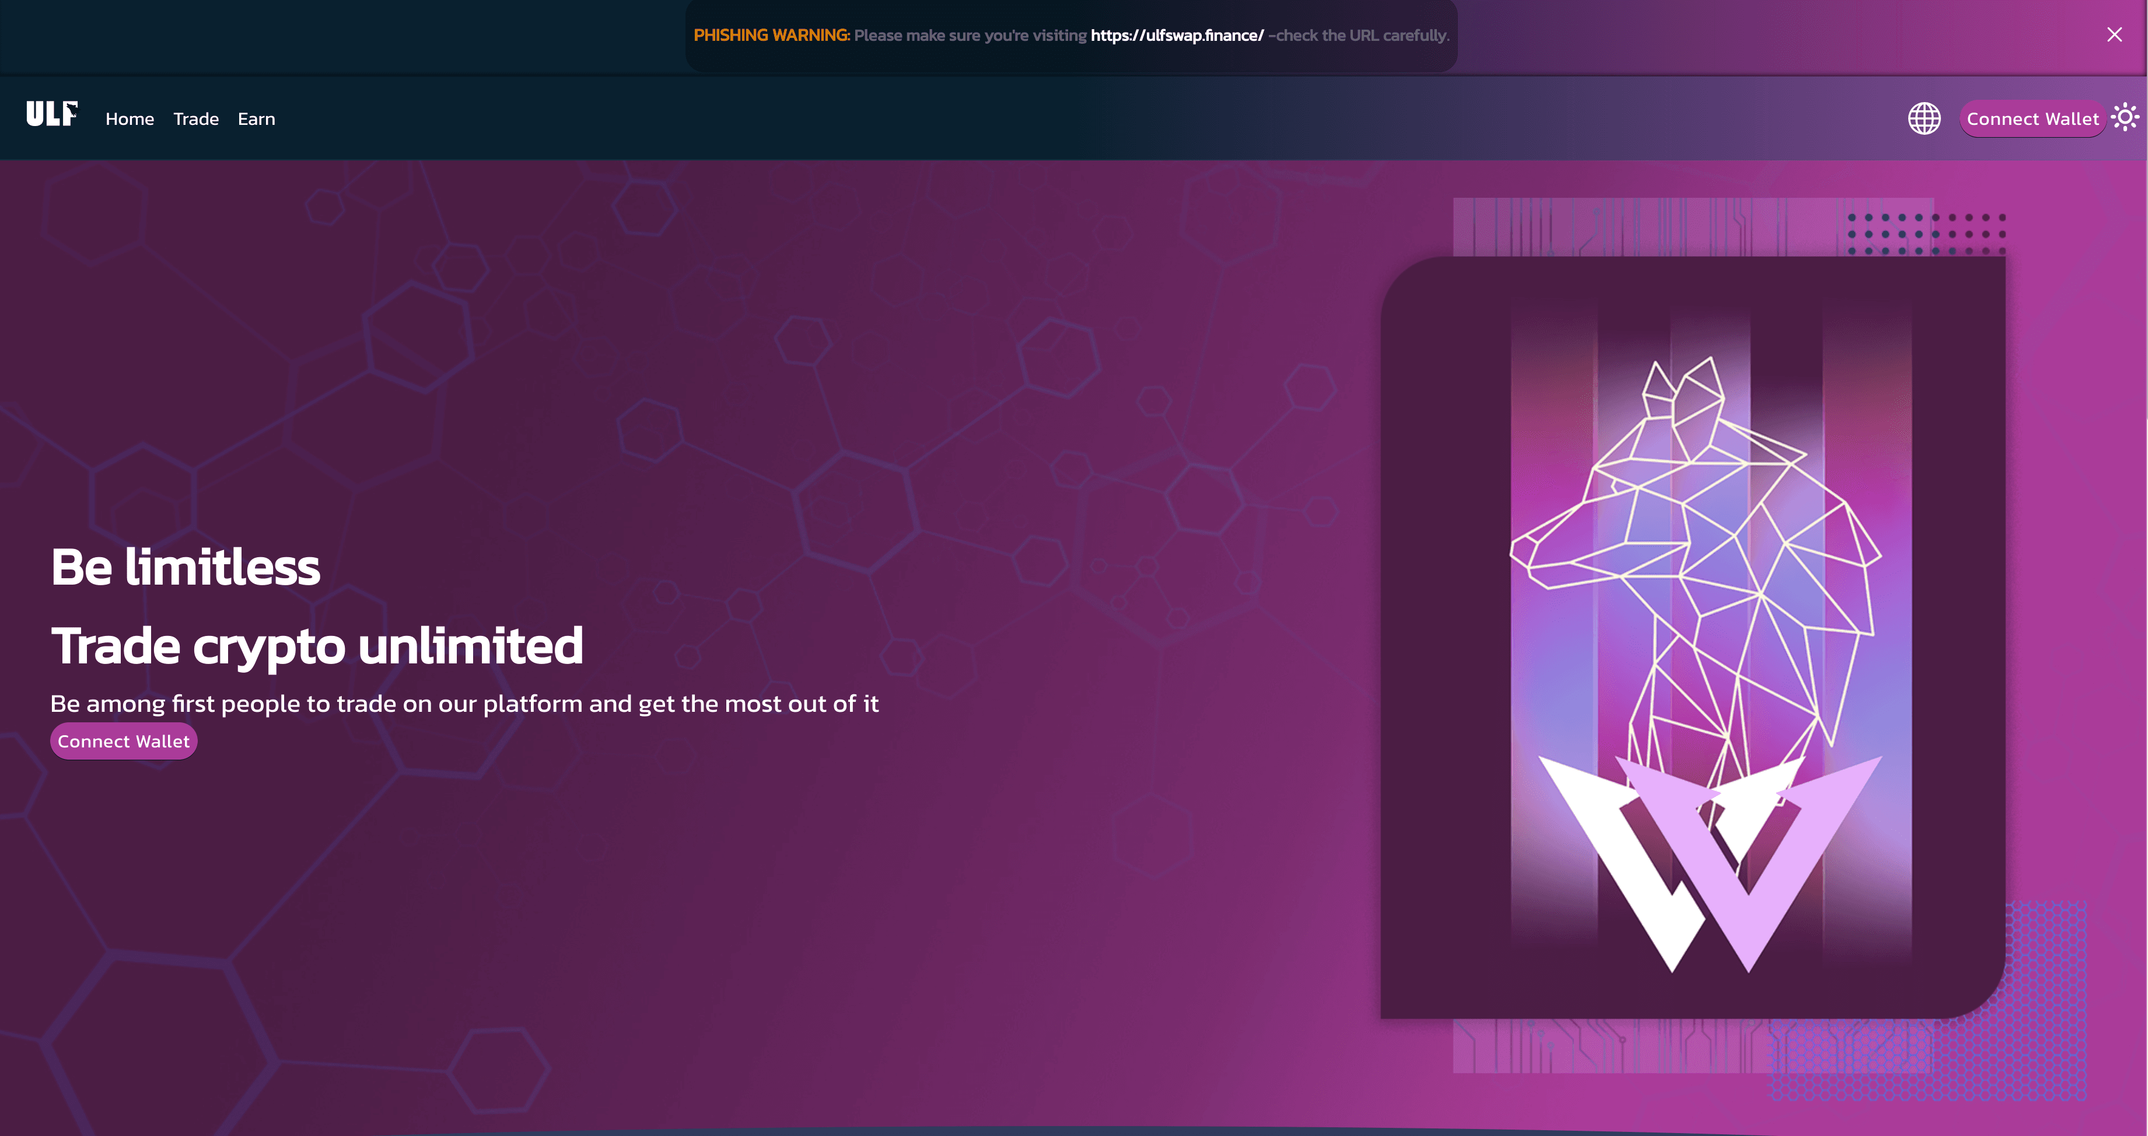
Task: Open the Trade menu
Action: pyautogui.click(x=196, y=119)
